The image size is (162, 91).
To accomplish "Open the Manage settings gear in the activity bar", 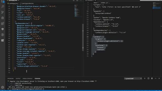I will pos(3,87).
